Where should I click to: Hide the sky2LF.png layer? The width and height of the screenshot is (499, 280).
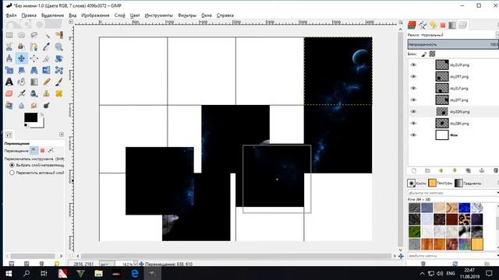pos(413,88)
